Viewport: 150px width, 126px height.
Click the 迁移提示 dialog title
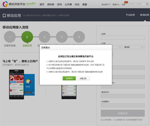[x=46, y=47]
